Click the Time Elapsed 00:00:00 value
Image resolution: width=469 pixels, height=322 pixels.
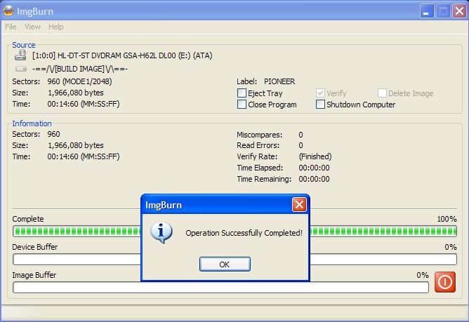tap(314, 168)
